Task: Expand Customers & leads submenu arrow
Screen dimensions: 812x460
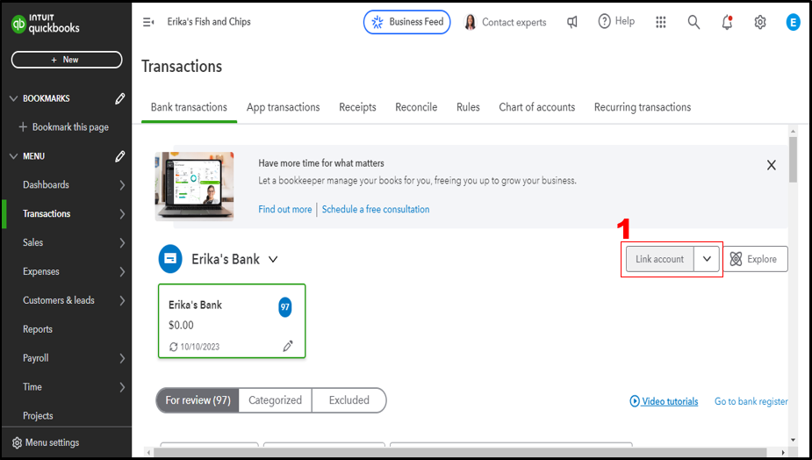Action: pyautogui.click(x=122, y=300)
